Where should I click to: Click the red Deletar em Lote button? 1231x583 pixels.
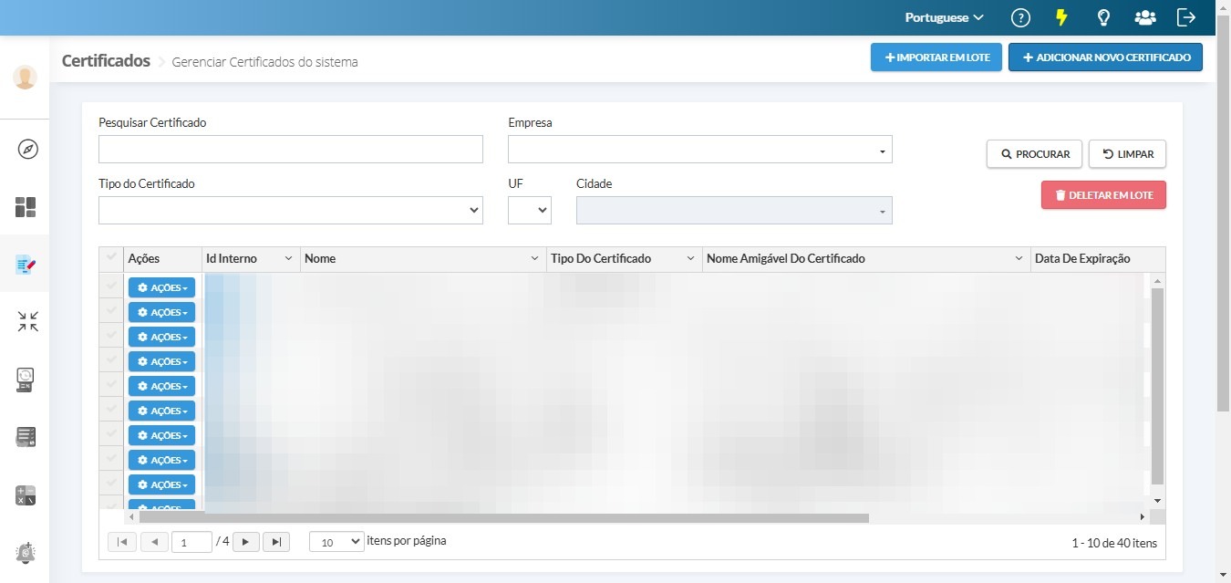point(1103,195)
